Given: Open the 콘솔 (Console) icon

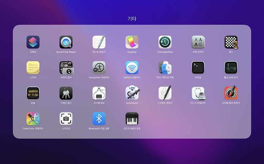Looking at the screenshot, I should pyautogui.click(x=33, y=93).
